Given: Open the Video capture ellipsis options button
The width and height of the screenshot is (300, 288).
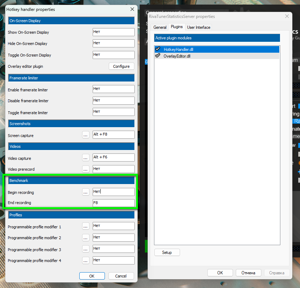Looking at the screenshot, I should pyautogui.click(x=86, y=158).
